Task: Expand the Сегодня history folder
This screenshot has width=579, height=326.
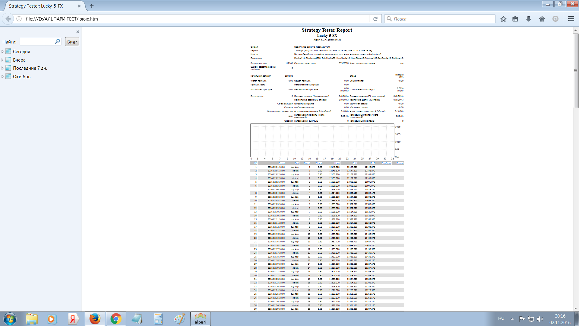Action: click(3, 52)
